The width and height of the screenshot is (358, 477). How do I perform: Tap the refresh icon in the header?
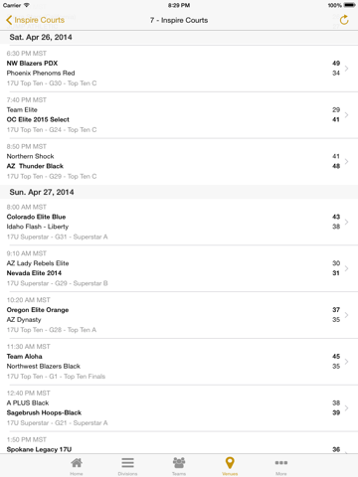[344, 20]
